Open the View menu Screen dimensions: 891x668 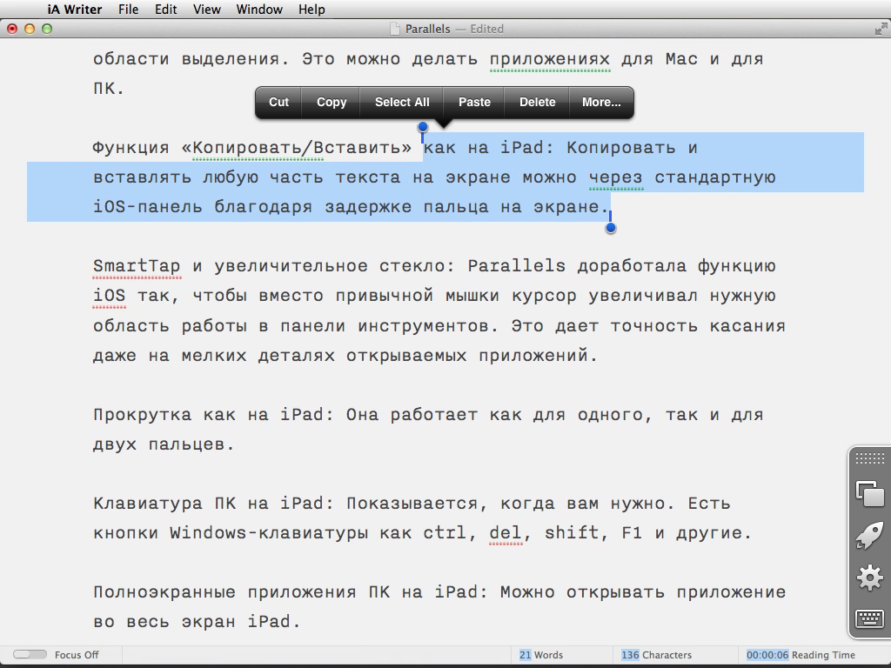coord(206,10)
